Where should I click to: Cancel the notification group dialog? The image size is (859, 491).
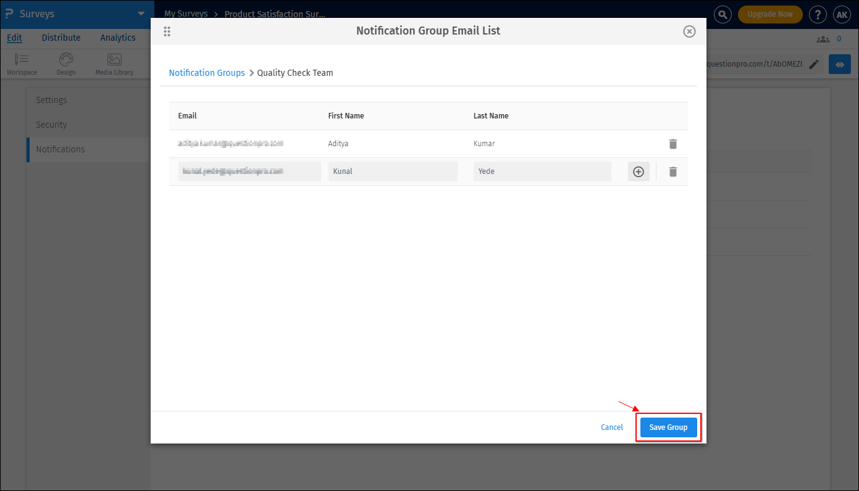coord(612,427)
